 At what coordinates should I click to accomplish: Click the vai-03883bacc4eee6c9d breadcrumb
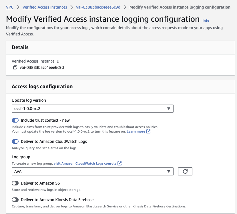(98, 7)
